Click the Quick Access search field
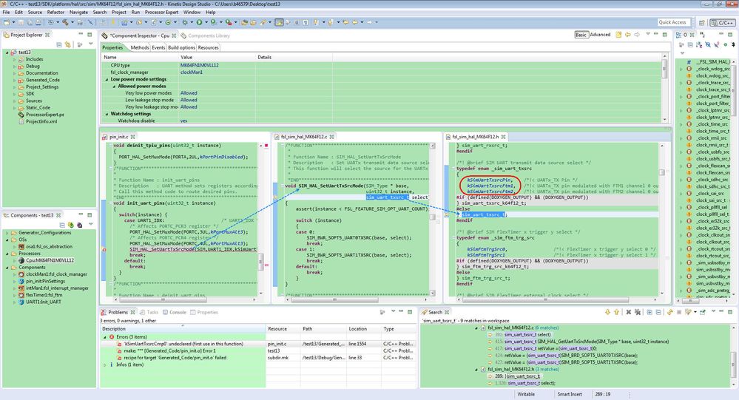Viewport: 739px width, 400px height. coord(672,22)
